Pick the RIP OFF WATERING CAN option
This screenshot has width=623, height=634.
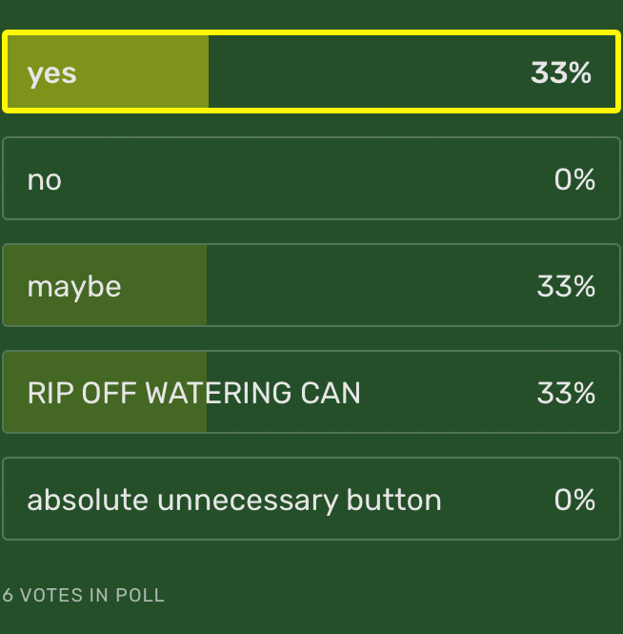click(311, 392)
